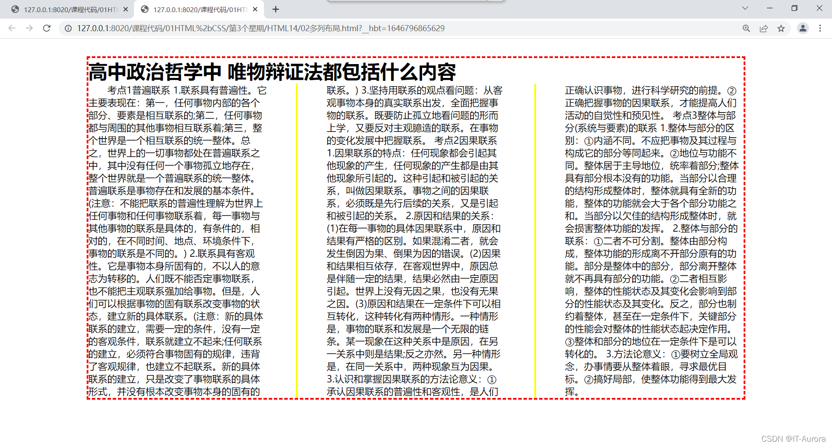Click the heading 高中政治哲学中 唯物辩证法都包括什么内容
Viewport: 832px width, 446px height.
[x=272, y=72]
